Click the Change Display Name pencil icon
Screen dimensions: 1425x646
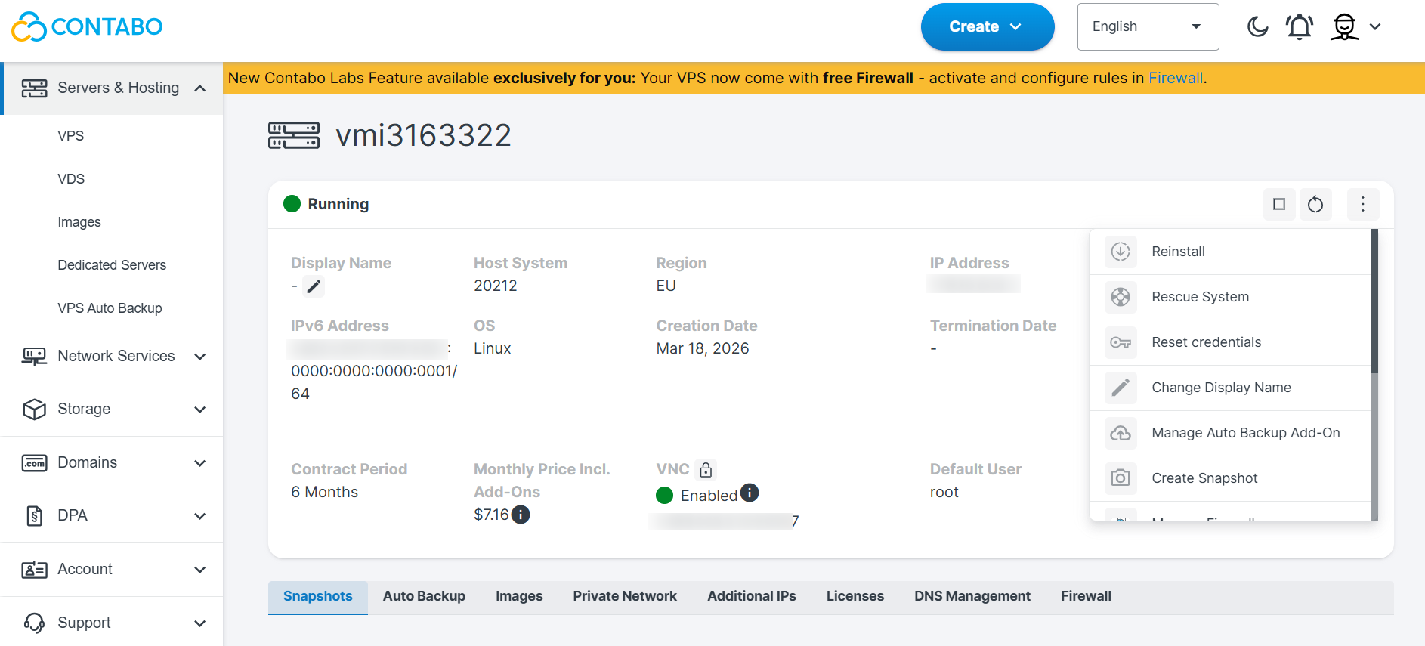pyautogui.click(x=1121, y=388)
